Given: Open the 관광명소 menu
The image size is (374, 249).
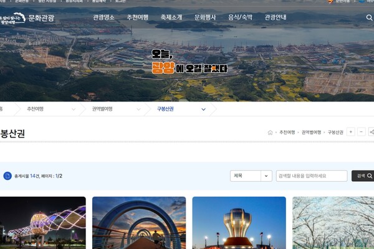Looking at the screenshot, I should click(x=103, y=17).
